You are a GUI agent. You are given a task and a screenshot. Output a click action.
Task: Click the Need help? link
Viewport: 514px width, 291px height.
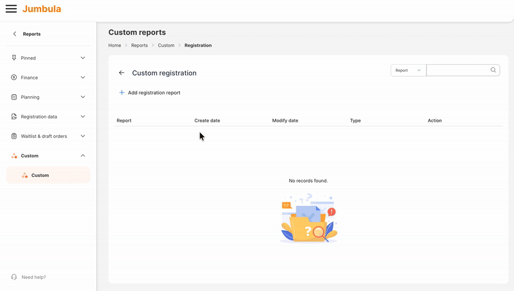point(33,278)
